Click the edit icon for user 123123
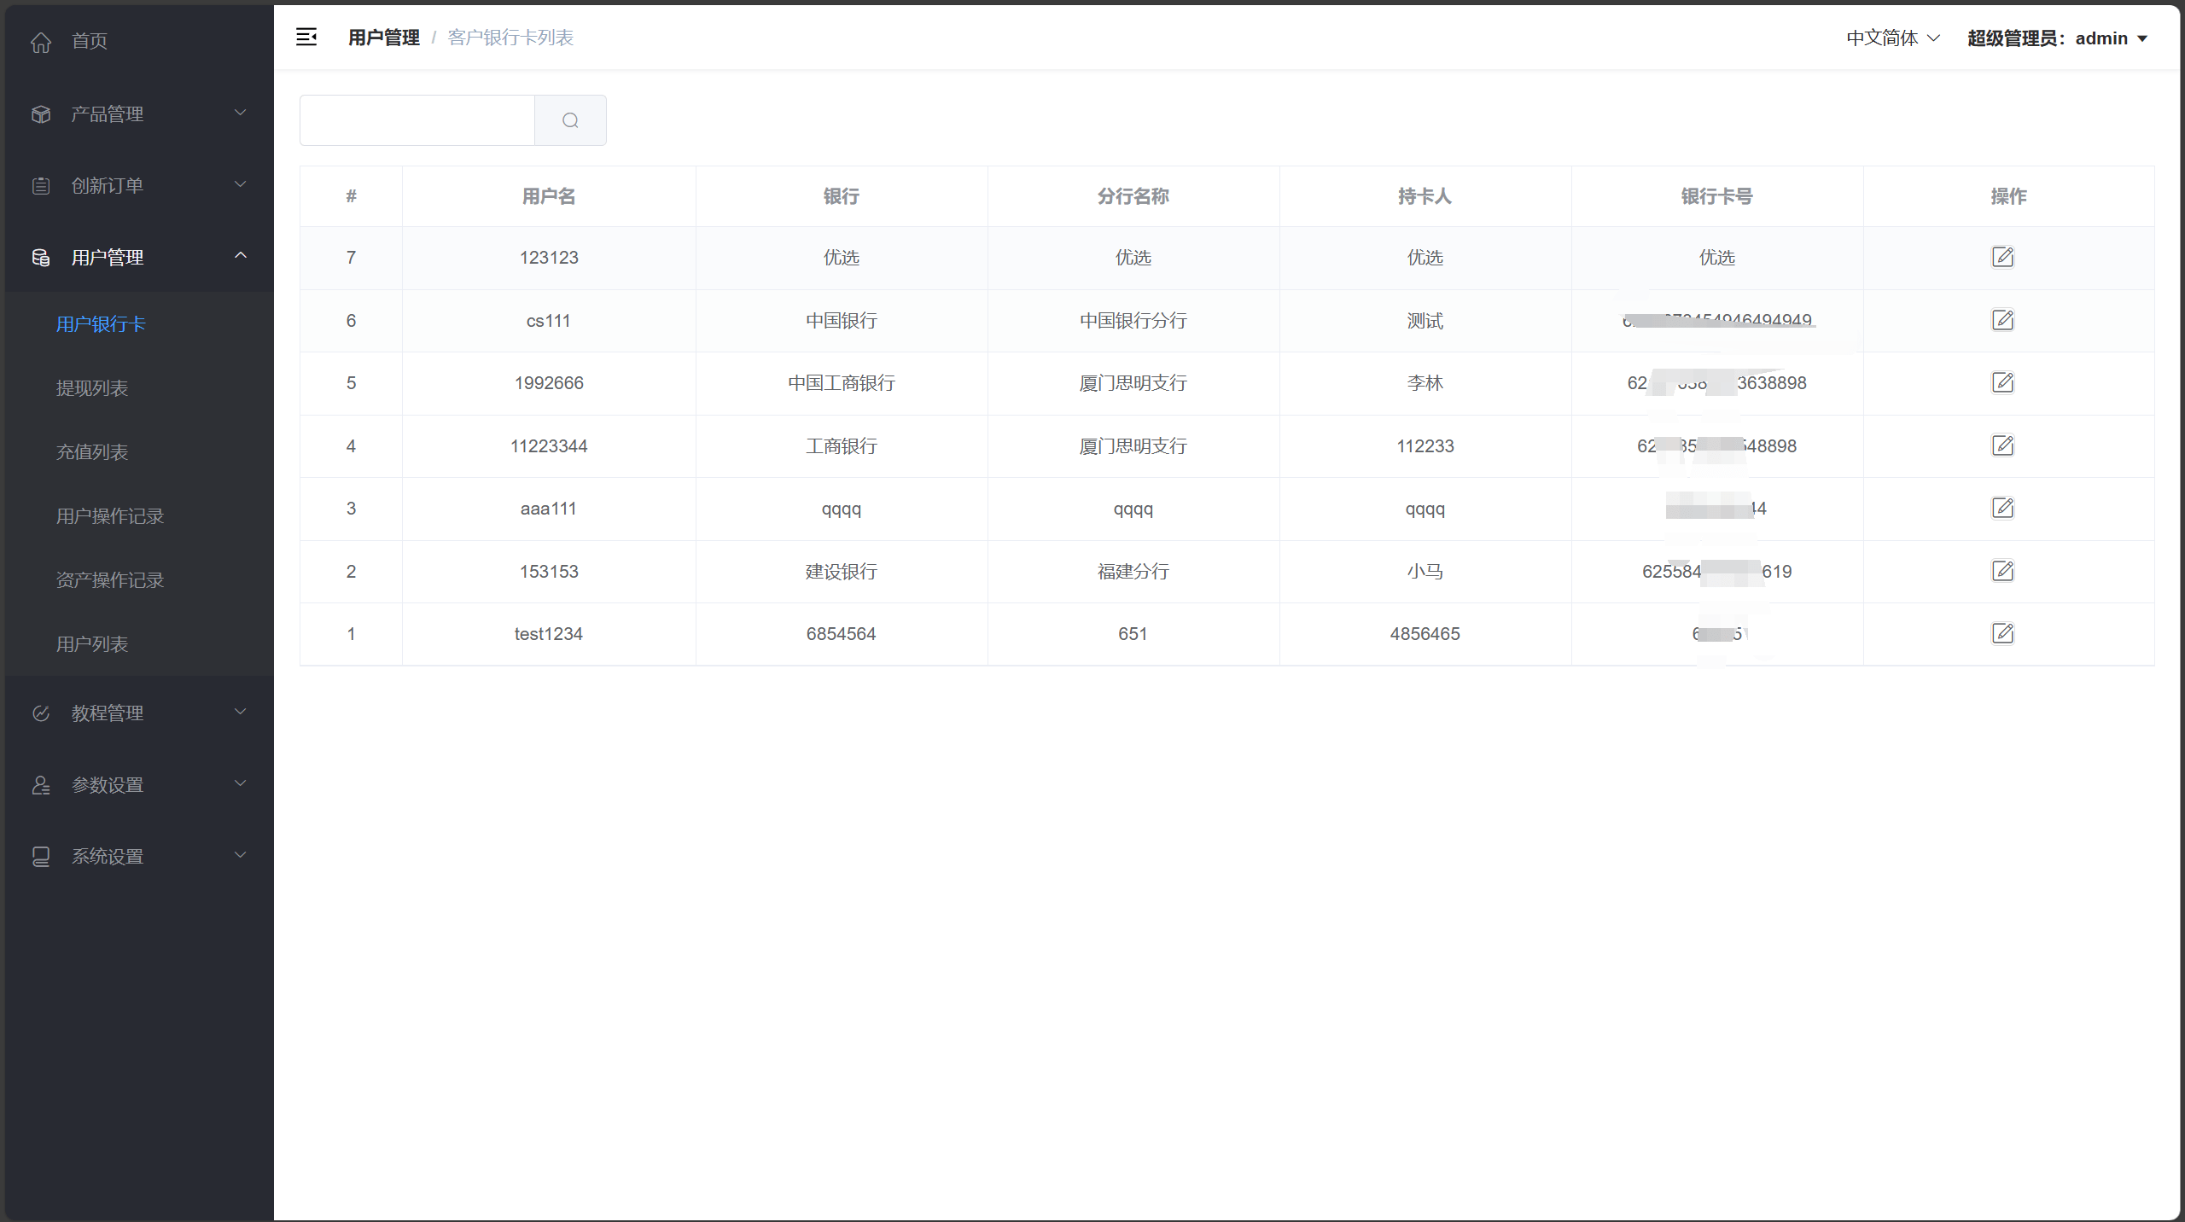 (2002, 257)
